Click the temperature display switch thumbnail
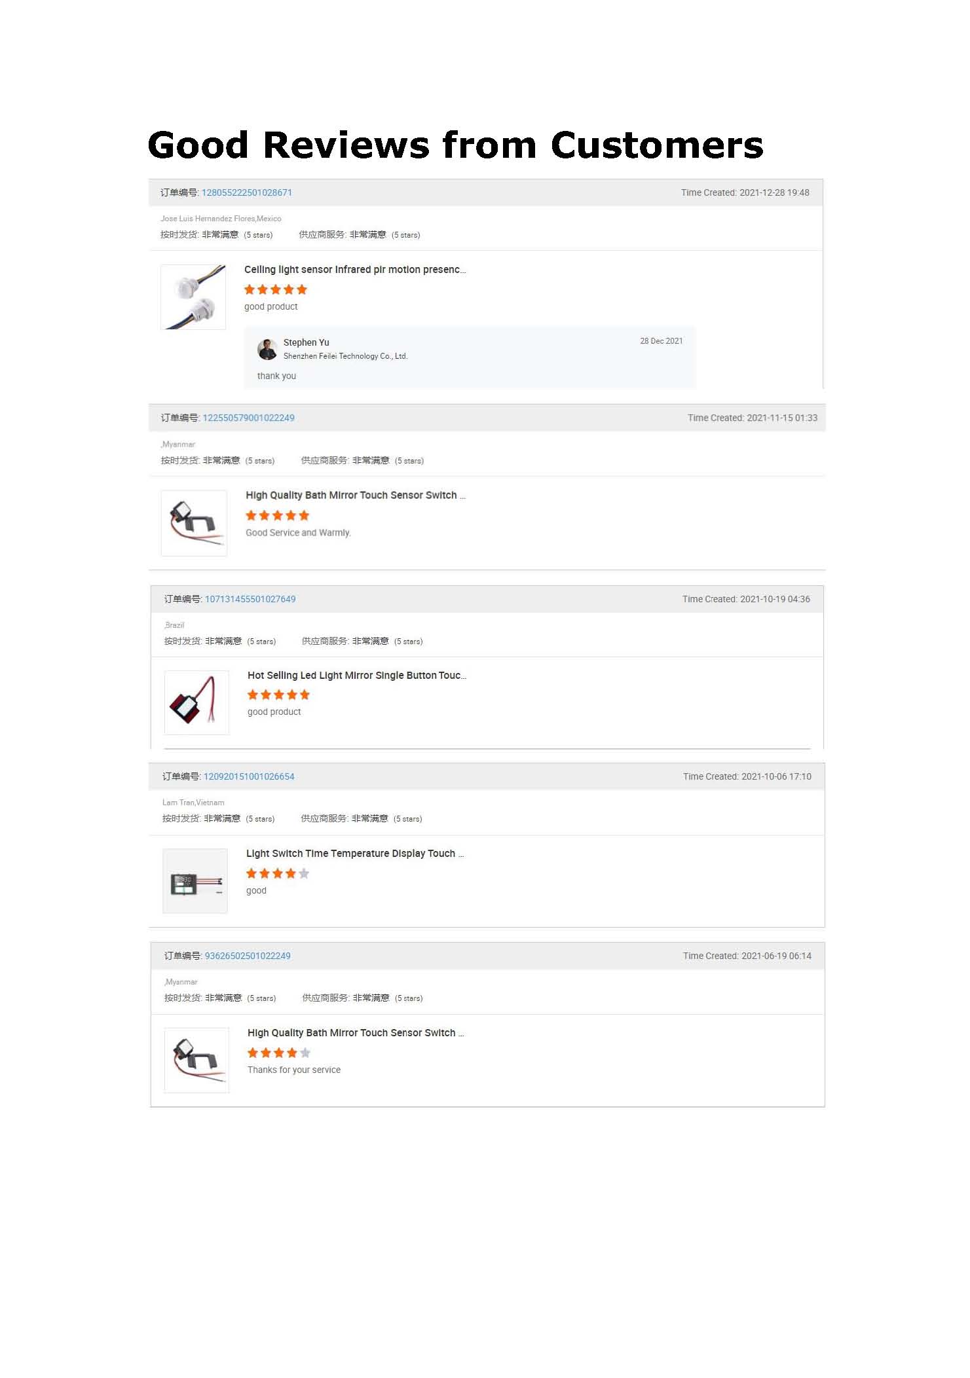 (195, 881)
